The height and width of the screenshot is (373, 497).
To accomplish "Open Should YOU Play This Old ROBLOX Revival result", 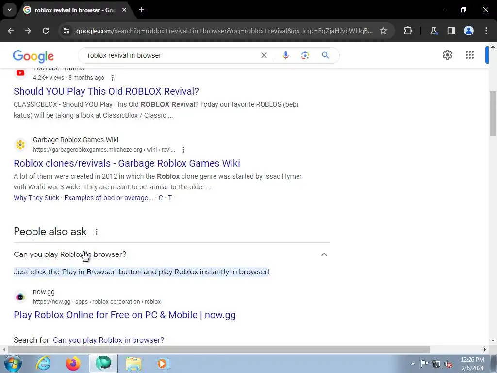I will (106, 91).
